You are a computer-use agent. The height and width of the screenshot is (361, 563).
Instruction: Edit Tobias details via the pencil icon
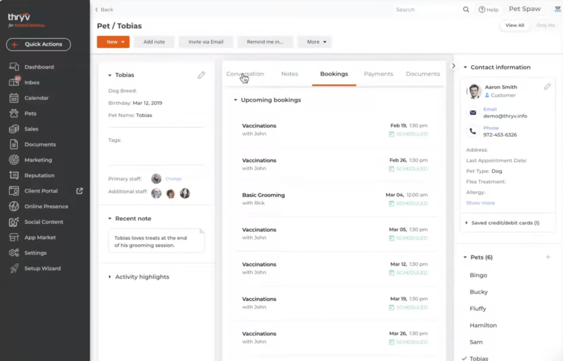click(x=201, y=74)
